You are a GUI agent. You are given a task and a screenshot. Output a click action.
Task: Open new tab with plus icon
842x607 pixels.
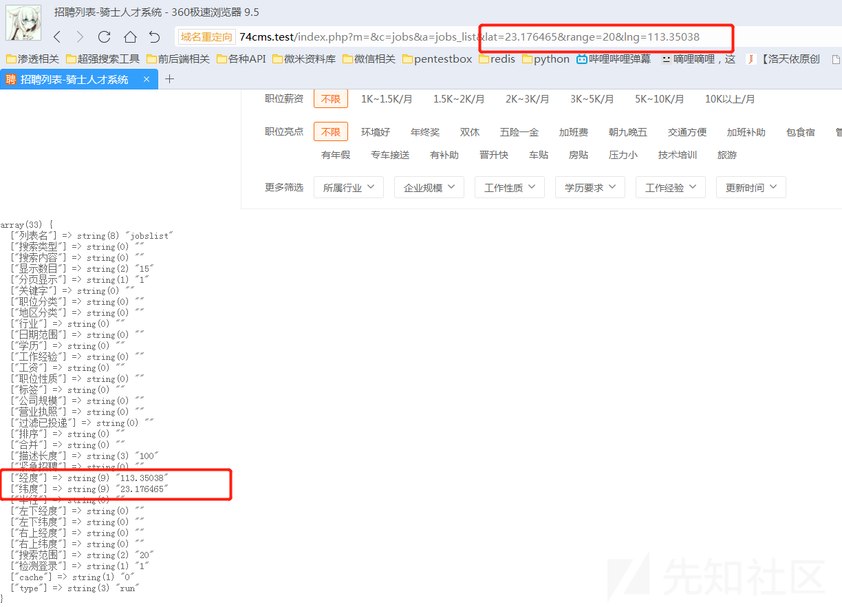pyautogui.click(x=170, y=79)
